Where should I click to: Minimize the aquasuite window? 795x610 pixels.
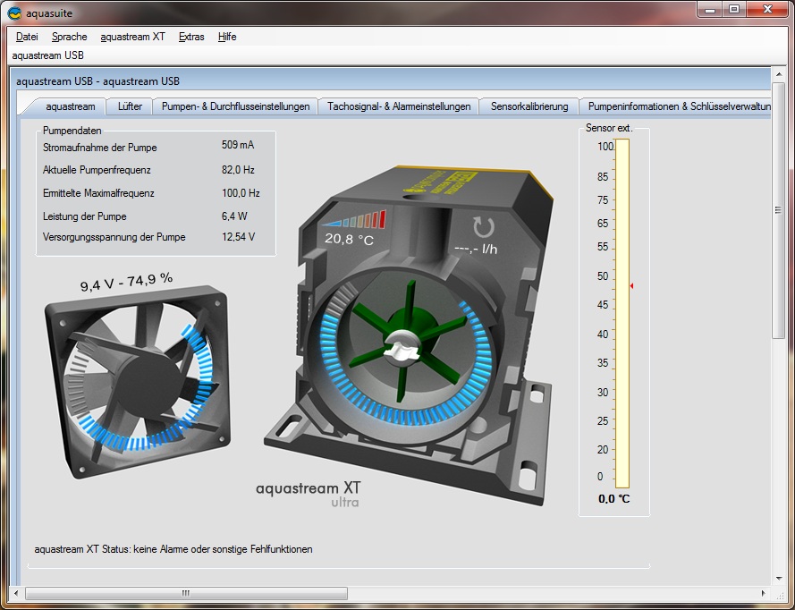(x=710, y=10)
